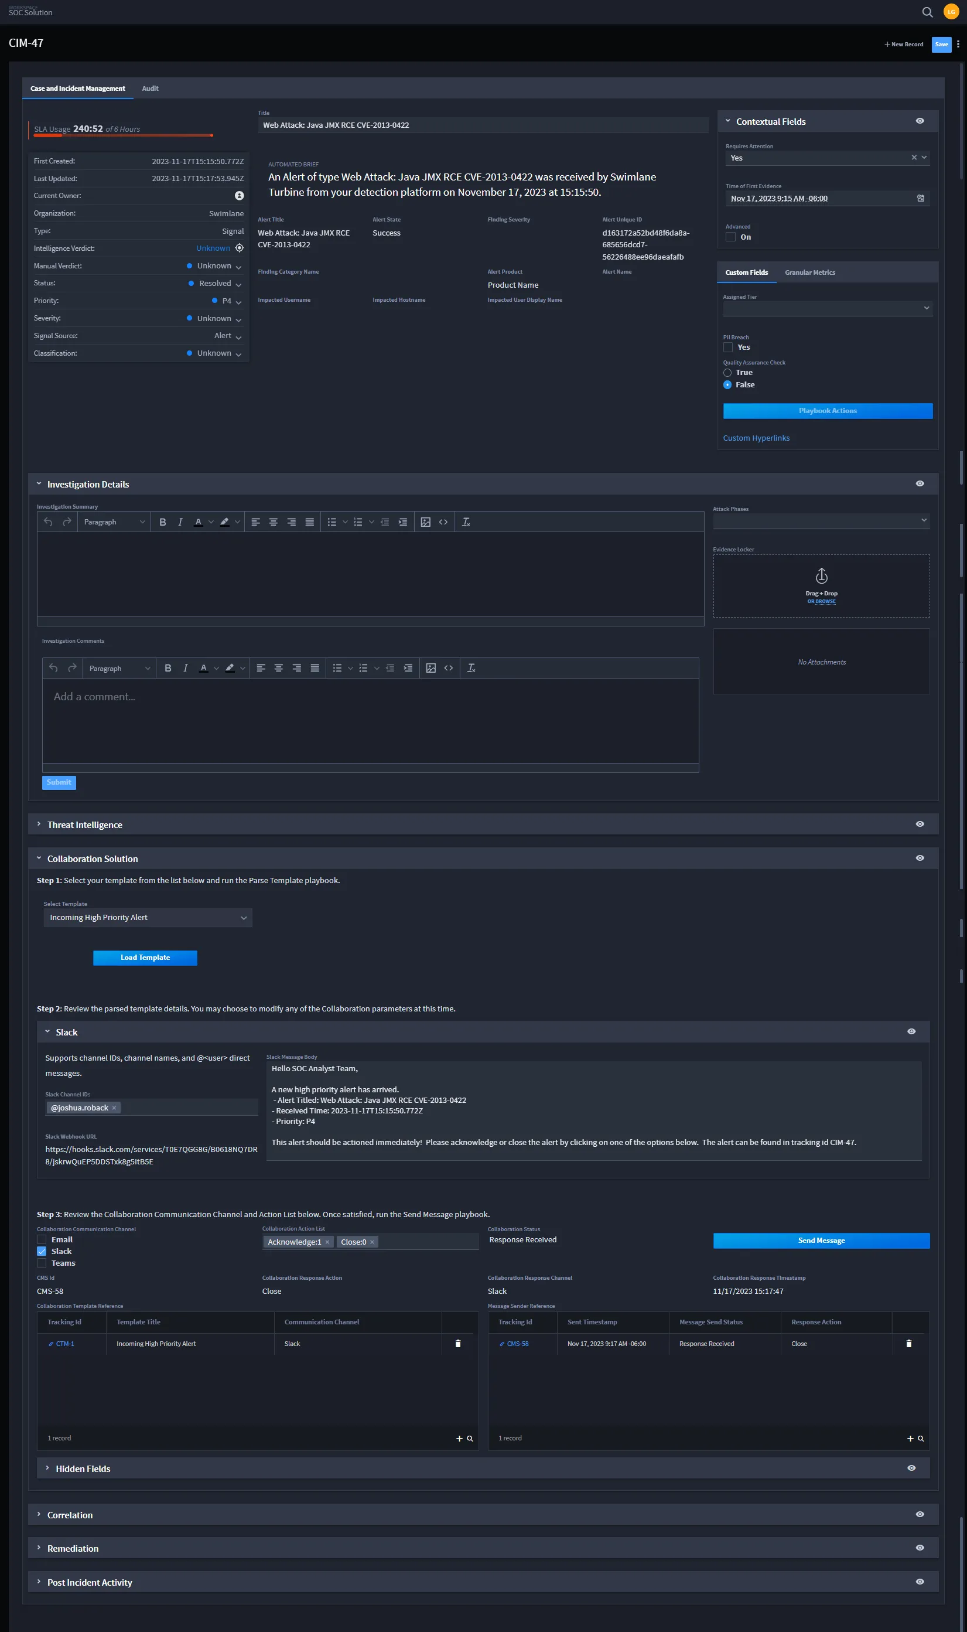Enable the Advanced On checkbox
Viewport: 967px width, 1632px height.
[x=730, y=237]
